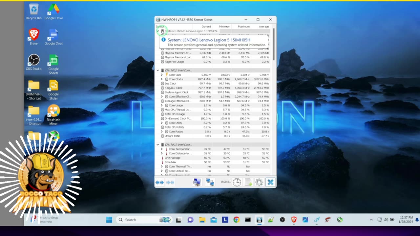The height and width of the screenshot is (236, 420).
Task: Expand the Core Utility row
Action: tap(162, 123)
